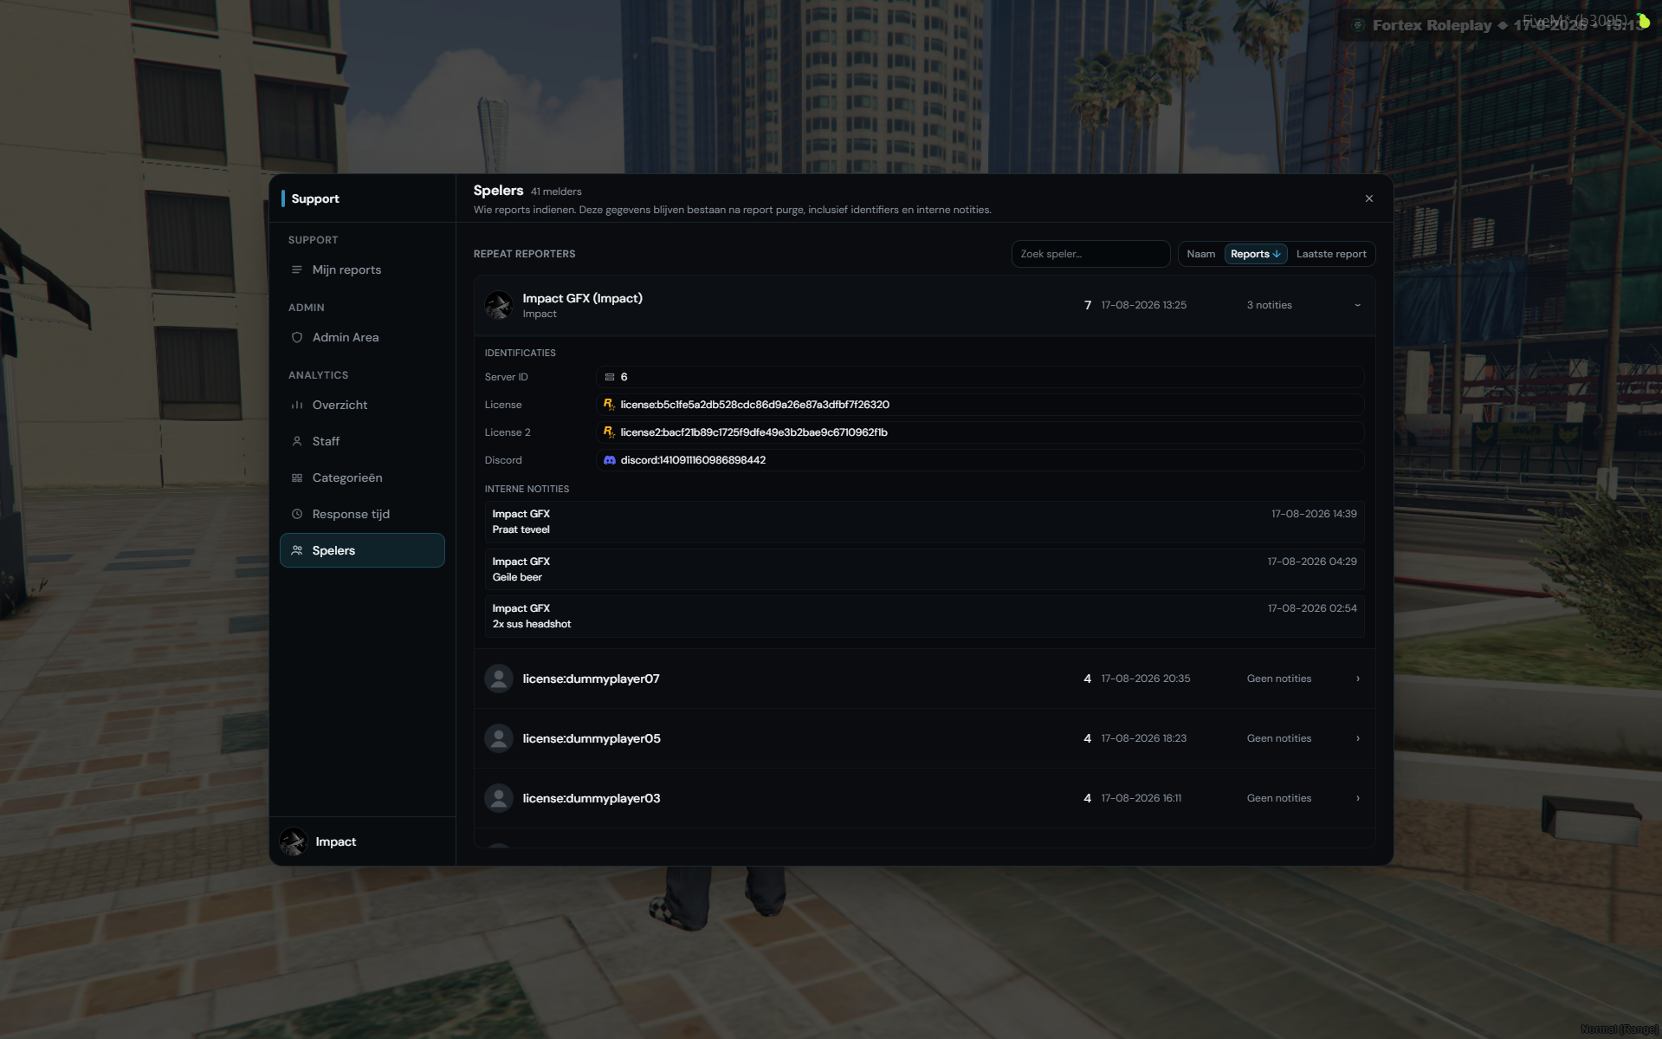Select the '2x sus headshot' note

point(924,616)
